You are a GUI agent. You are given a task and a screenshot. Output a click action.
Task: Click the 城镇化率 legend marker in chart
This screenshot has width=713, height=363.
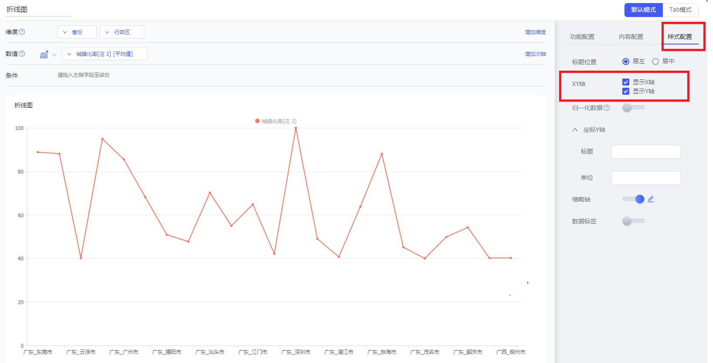tap(257, 121)
